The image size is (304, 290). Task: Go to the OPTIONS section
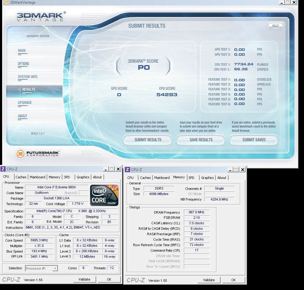pyautogui.click(x=23, y=64)
